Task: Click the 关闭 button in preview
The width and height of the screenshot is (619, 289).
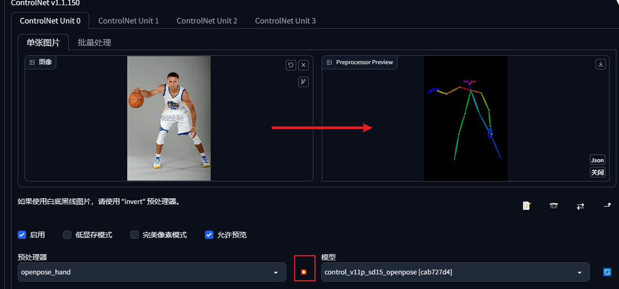Action: click(x=597, y=172)
